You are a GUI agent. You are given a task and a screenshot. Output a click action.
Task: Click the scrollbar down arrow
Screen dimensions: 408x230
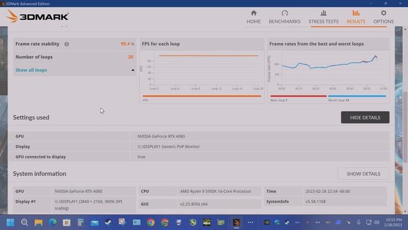(x=405, y=211)
